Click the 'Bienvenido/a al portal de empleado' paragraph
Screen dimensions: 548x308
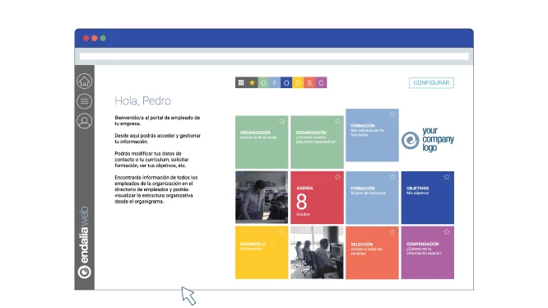(x=157, y=120)
